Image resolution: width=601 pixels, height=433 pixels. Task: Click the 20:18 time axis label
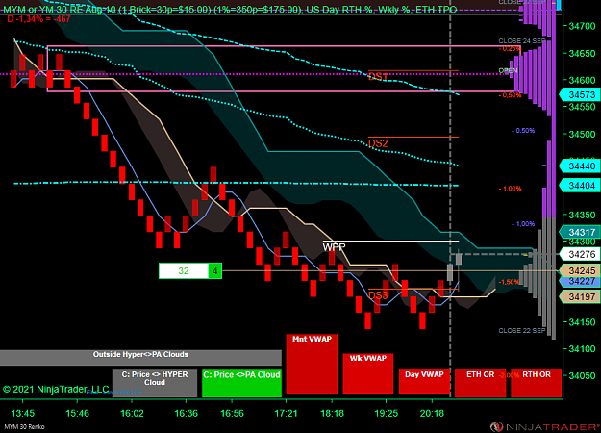[432, 413]
